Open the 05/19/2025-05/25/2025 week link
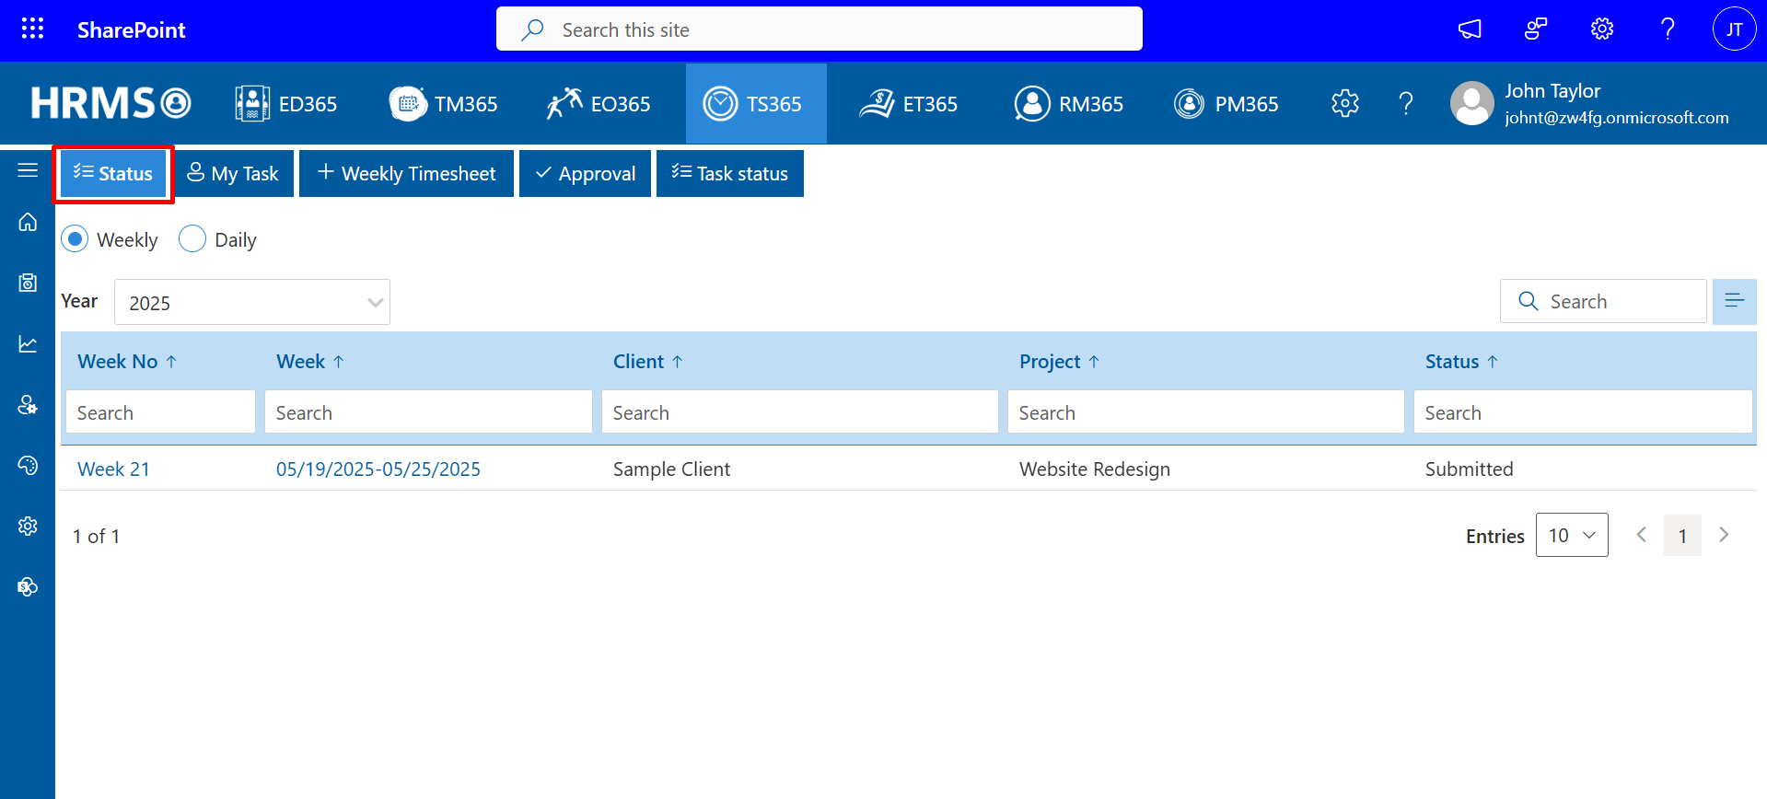Screen dimensions: 1767x799 [x=378, y=469]
